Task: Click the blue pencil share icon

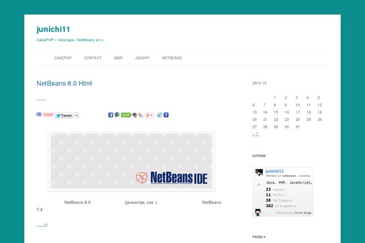Action: point(159,115)
